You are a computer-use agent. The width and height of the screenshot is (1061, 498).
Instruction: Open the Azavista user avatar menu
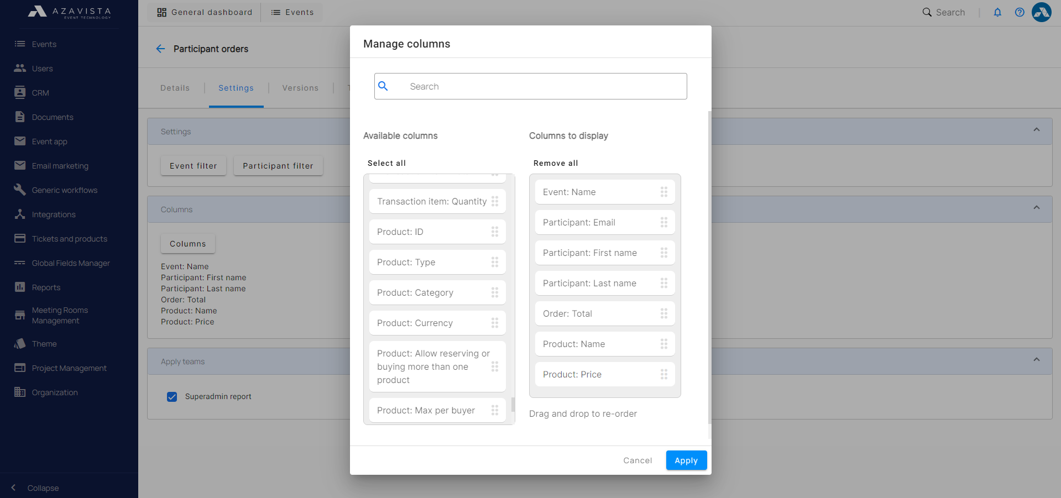1041,12
